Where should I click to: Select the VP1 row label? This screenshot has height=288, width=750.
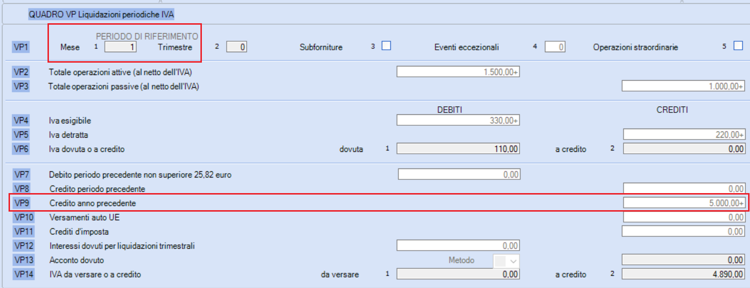pyautogui.click(x=21, y=46)
